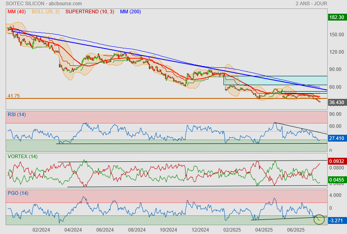This screenshot has width=347, height=234.
Task: Click the RSI (14) panel label
Action: 17,115
